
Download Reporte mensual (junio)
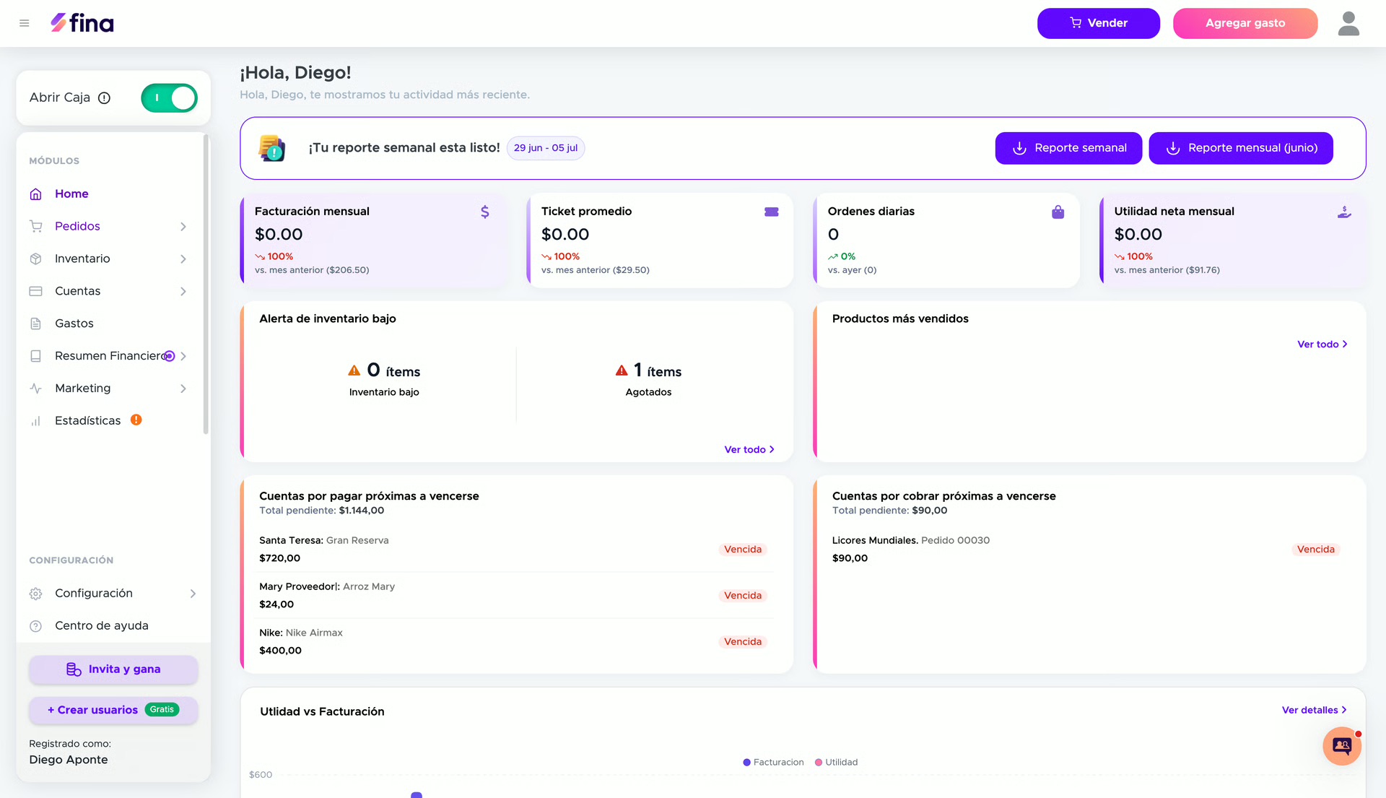[1240, 148]
